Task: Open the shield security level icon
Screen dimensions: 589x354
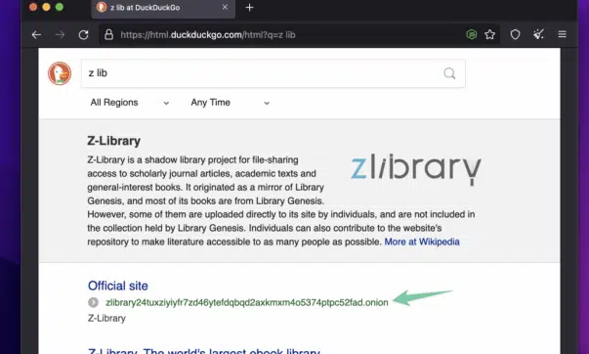Action: coord(515,34)
